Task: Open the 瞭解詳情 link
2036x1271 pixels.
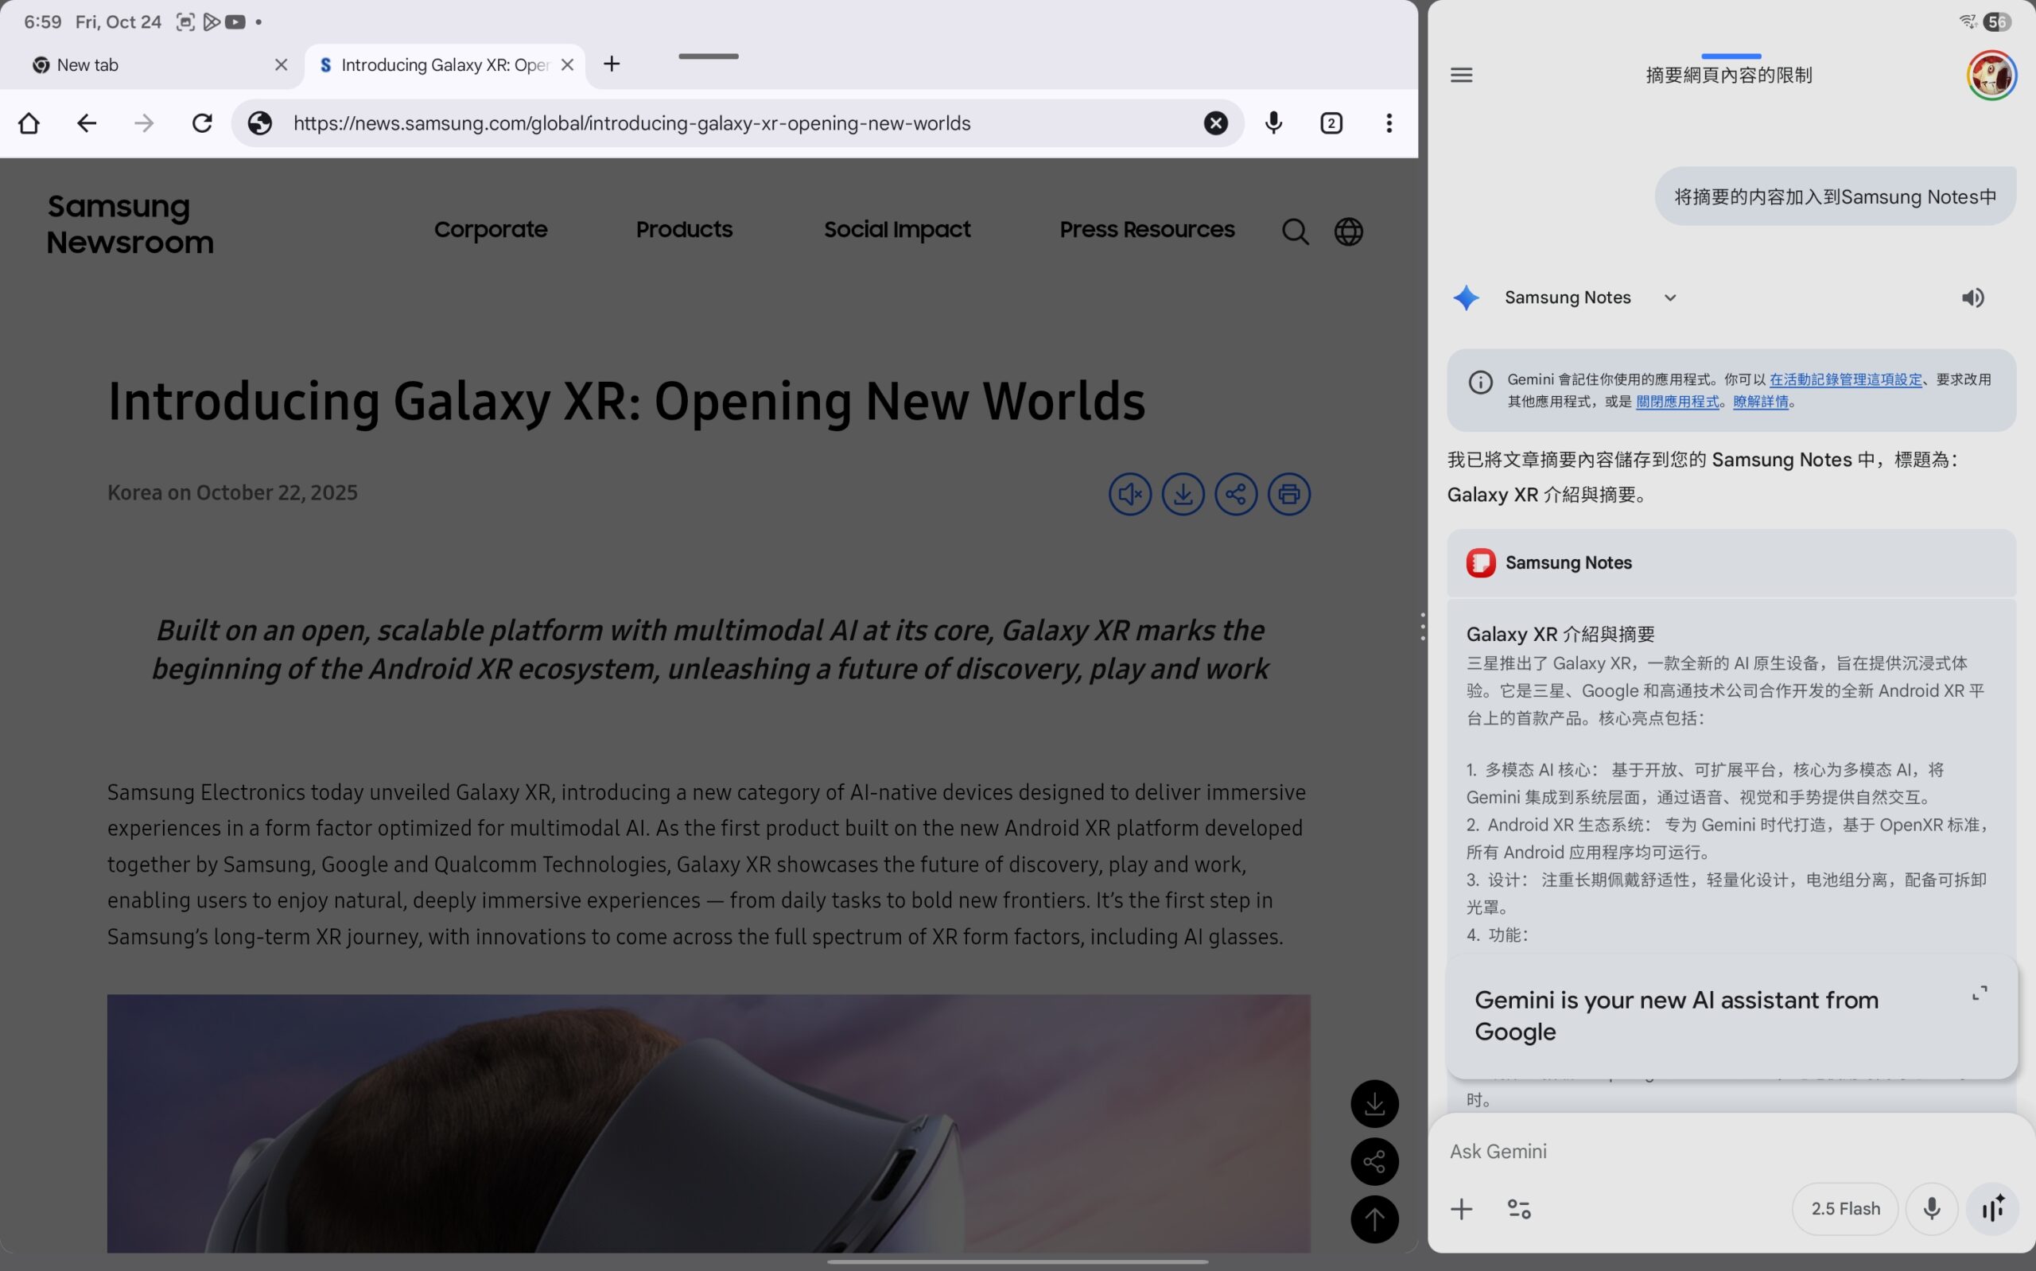Action: (x=1760, y=402)
